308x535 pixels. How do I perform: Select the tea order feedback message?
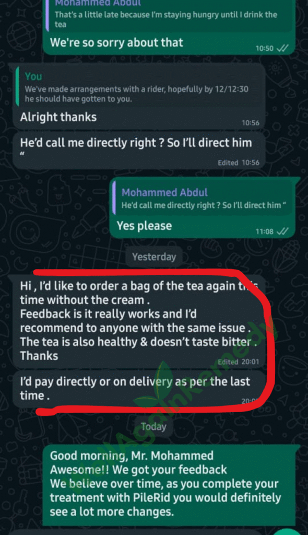[x=139, y=321]
